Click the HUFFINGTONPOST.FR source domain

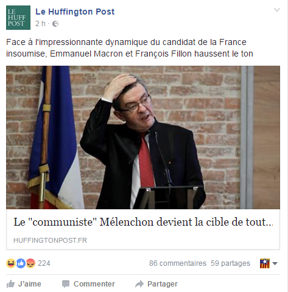click(50, 240)
